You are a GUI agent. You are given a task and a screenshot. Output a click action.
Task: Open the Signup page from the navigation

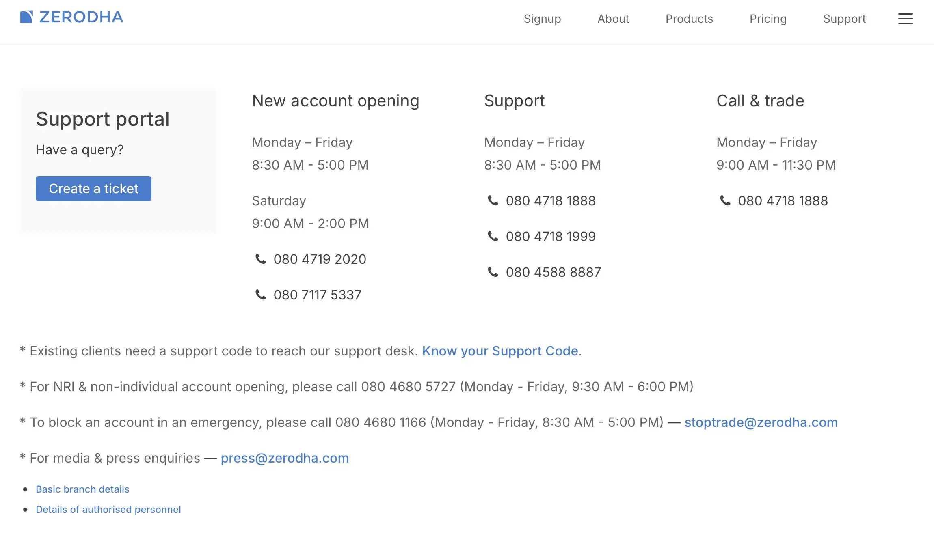point(542,19)
